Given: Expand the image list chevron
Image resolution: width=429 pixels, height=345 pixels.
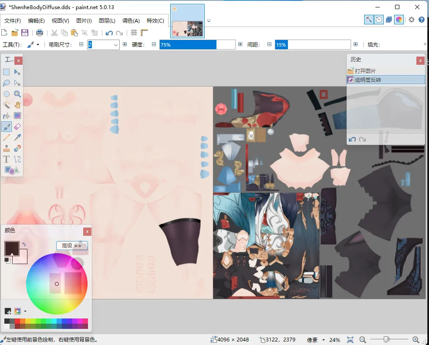Looking at the screenshot, I should point(209,21).
